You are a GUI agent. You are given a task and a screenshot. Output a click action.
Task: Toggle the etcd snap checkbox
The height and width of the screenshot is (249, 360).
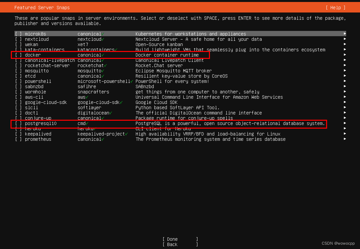18,76
